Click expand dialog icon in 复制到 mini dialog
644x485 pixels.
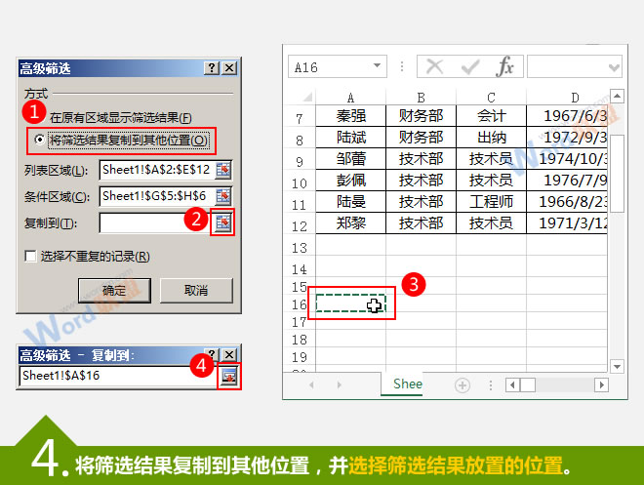click(228, 376)
